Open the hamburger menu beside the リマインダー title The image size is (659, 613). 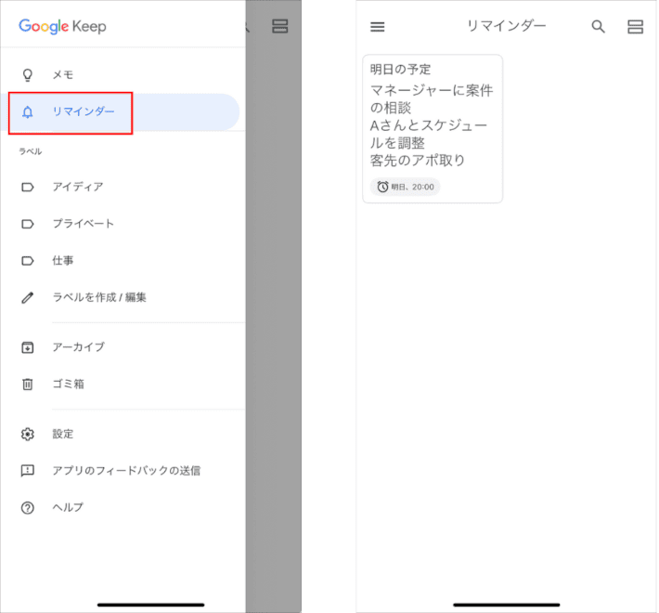click(377, 27)
